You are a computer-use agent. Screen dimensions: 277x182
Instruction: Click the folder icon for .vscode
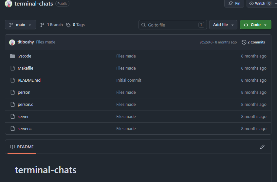pyautogui.click(x=12, y=56)
